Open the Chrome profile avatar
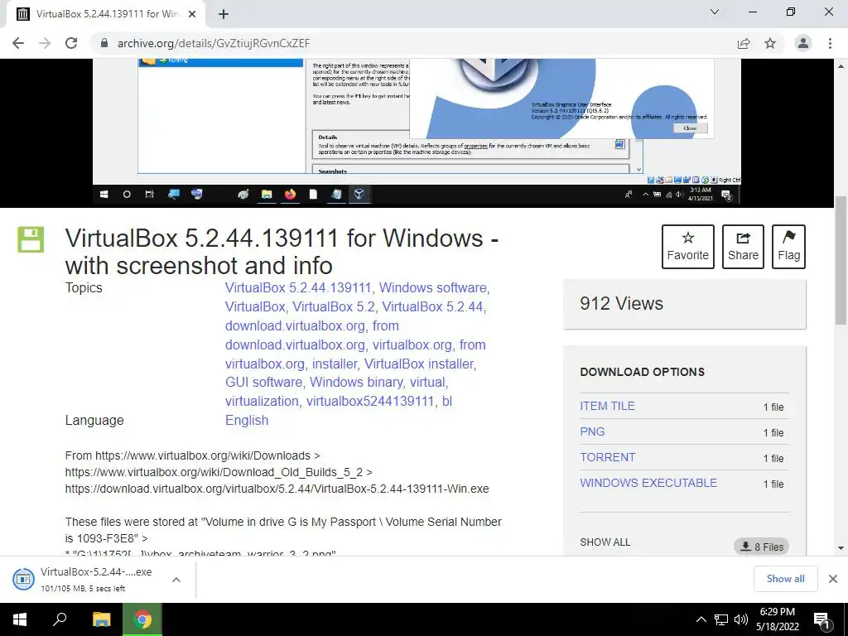The width and height of the screenshot is (848, 636). 803,43
